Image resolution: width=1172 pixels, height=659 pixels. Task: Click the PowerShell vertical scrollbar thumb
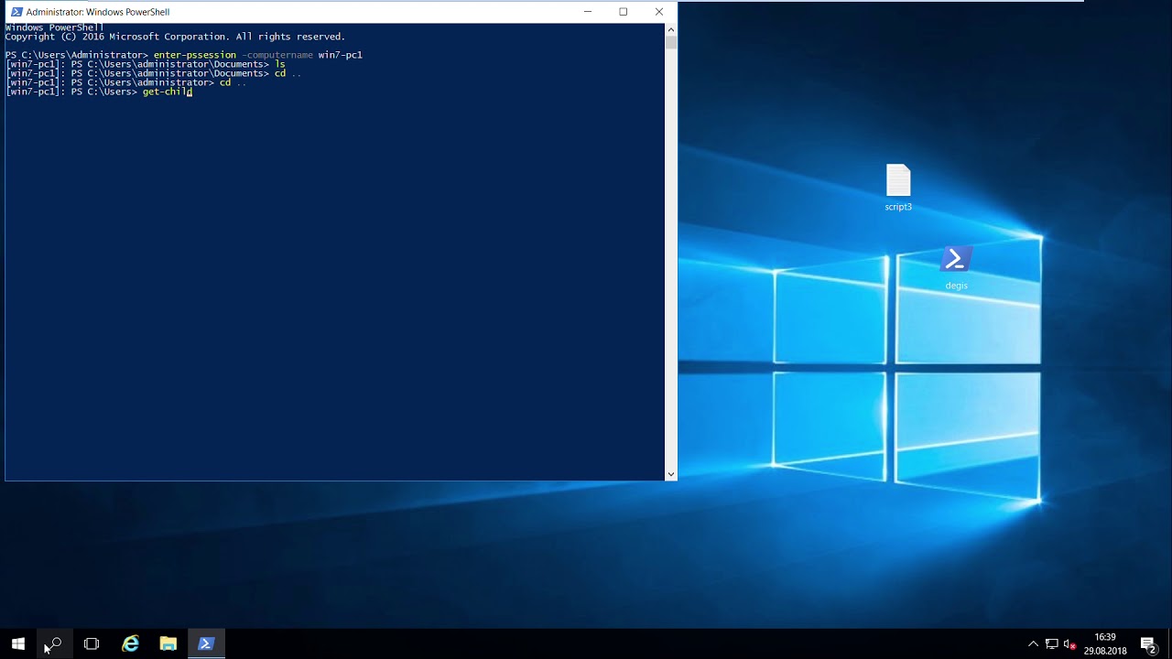pos(671,41)
